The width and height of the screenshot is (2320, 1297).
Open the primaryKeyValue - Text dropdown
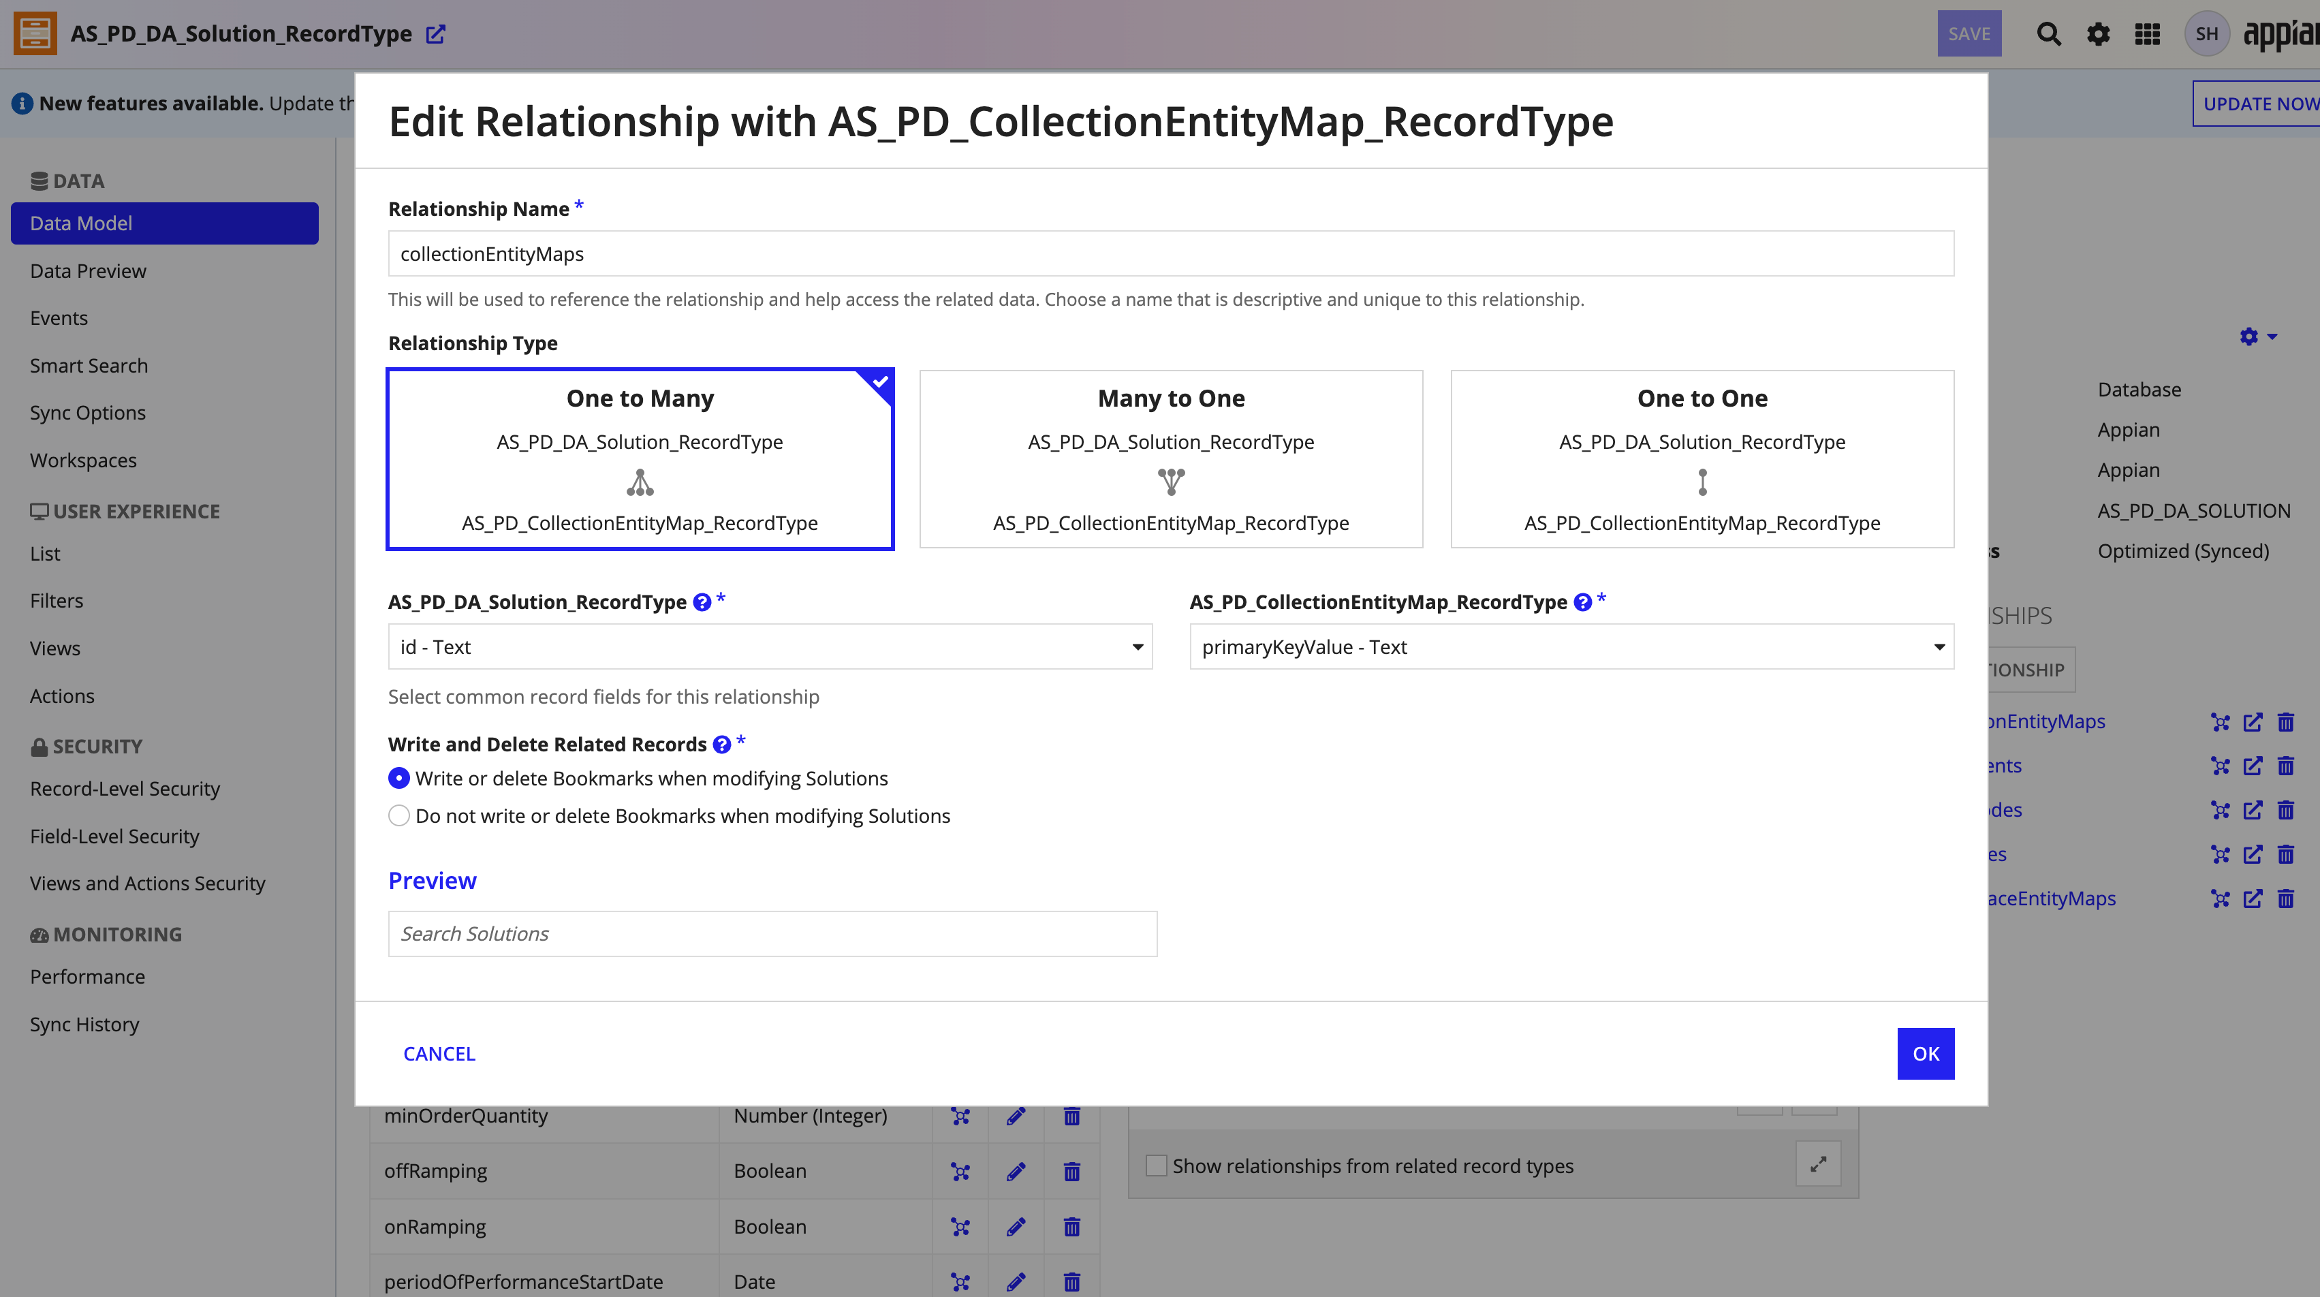click(x=1571, y=646)
